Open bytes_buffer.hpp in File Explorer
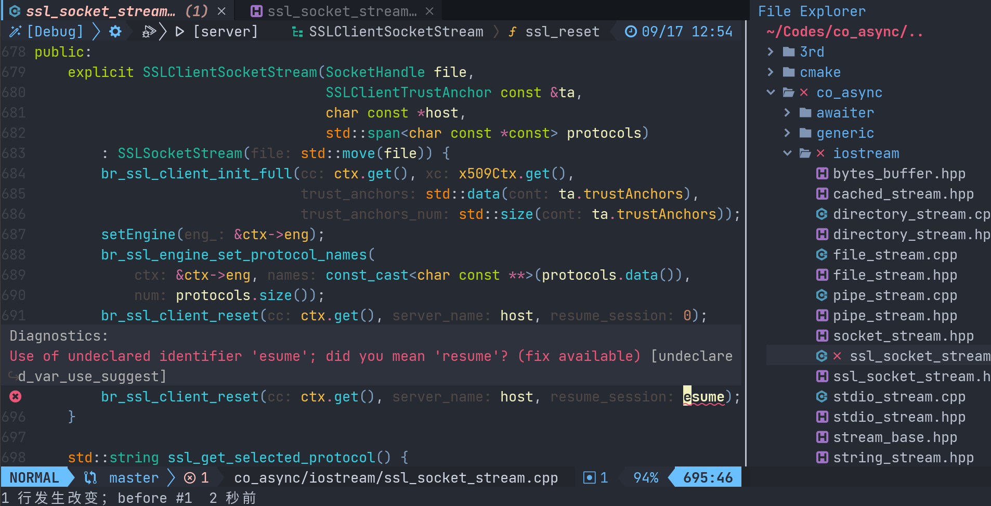The width and height of the screenshot is (991, 506). pyautogui.click(x=899, y=174)
